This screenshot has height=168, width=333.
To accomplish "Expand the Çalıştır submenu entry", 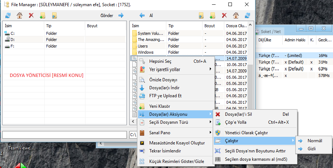I will pos(255,141).
